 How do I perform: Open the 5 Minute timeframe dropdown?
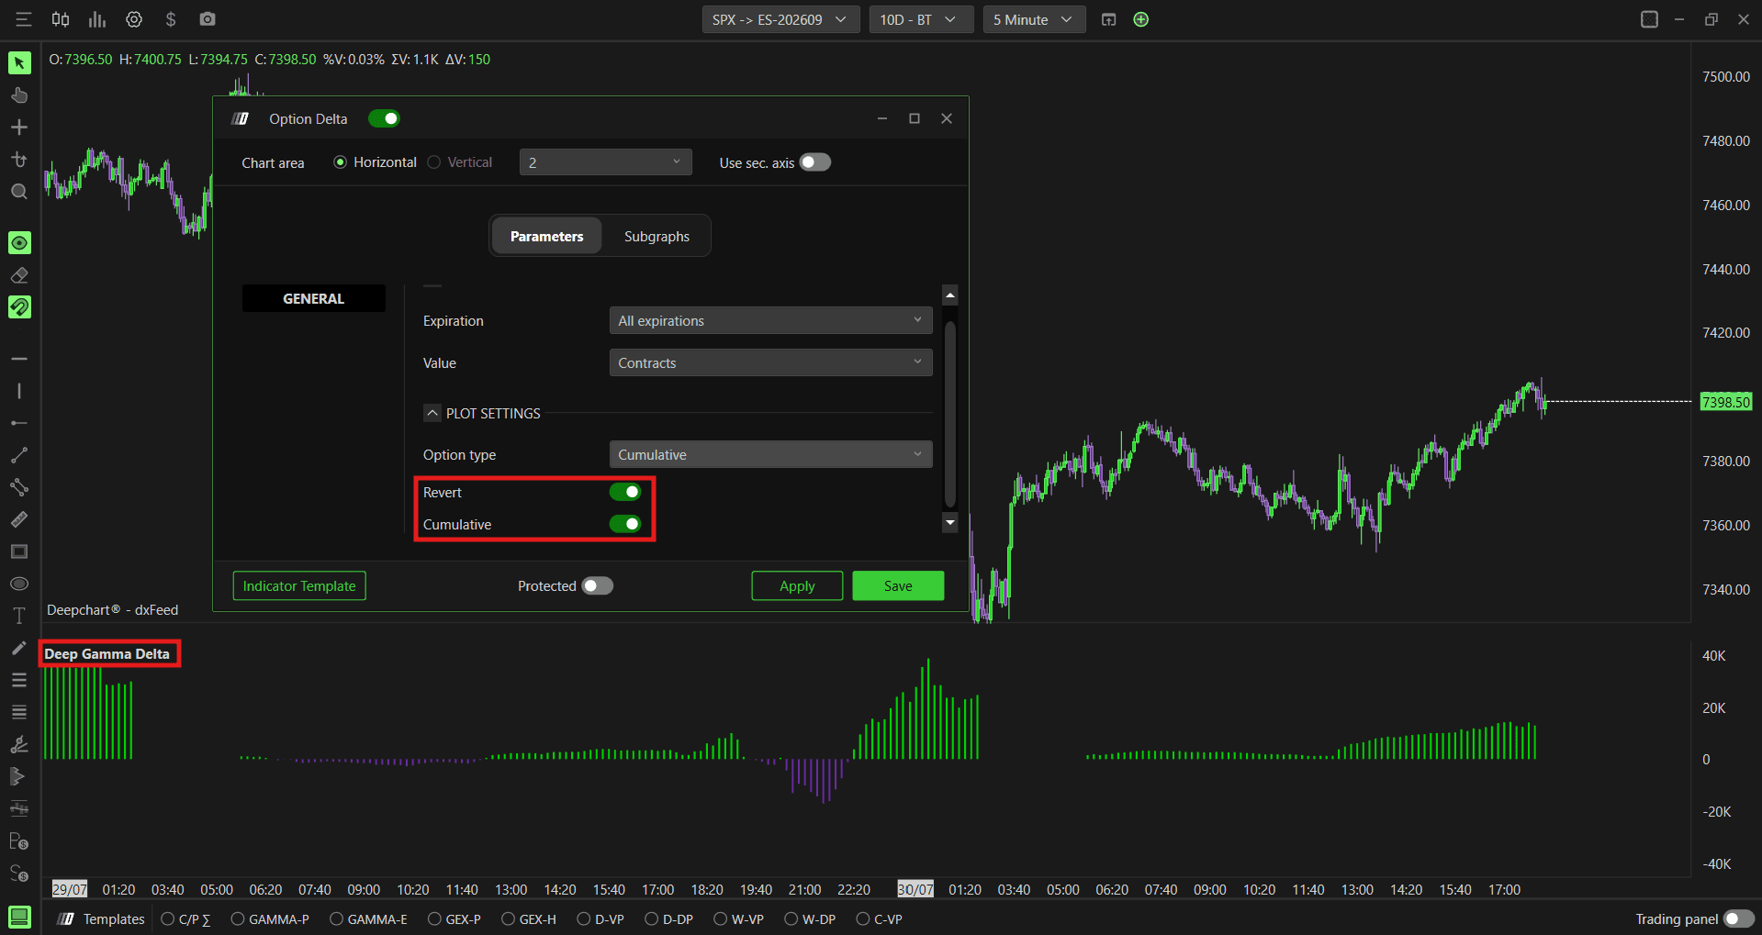(x=1034, y=19)
